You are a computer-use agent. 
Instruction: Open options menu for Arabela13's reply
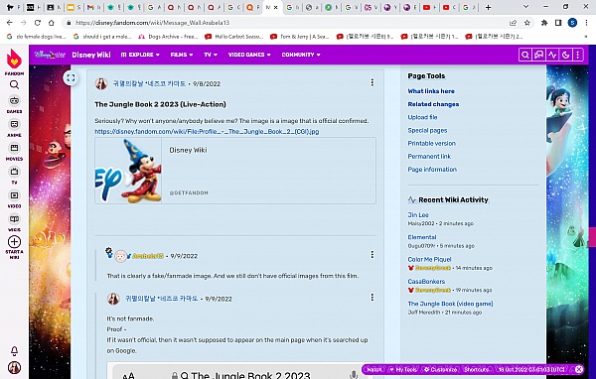tap(372, 254)
